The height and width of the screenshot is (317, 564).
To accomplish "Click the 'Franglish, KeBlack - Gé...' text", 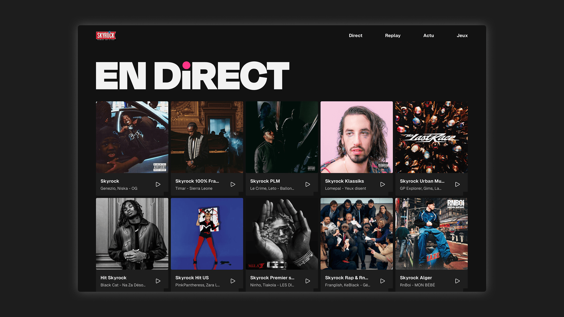I will coord(348,285).
